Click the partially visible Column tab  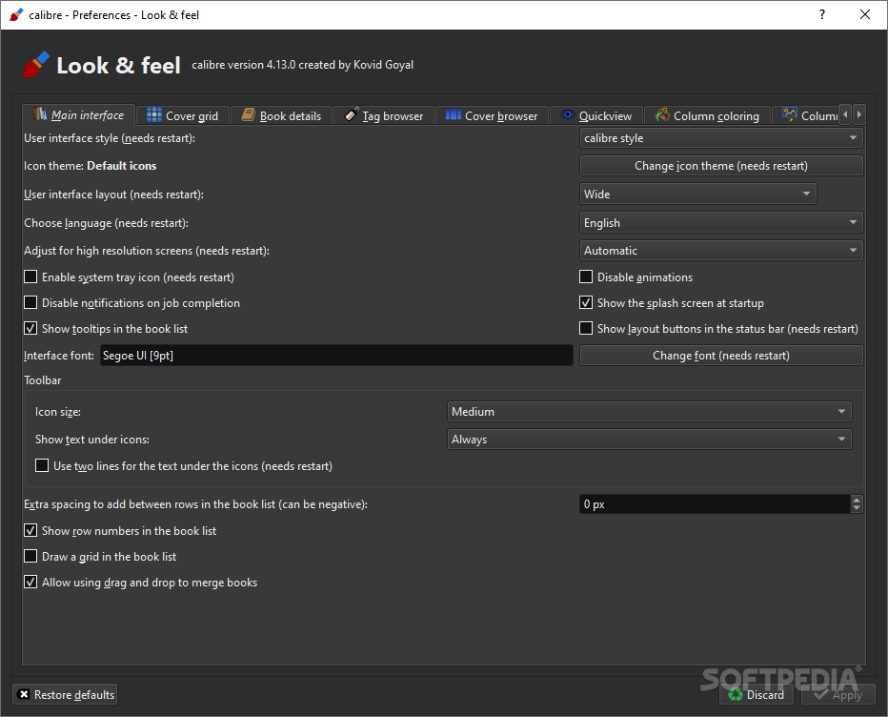coord(806,115)
